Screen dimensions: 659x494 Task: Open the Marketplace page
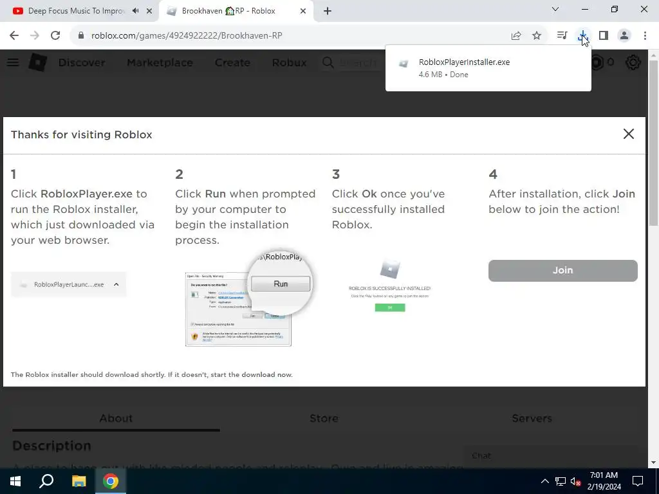tap(160, 62)
